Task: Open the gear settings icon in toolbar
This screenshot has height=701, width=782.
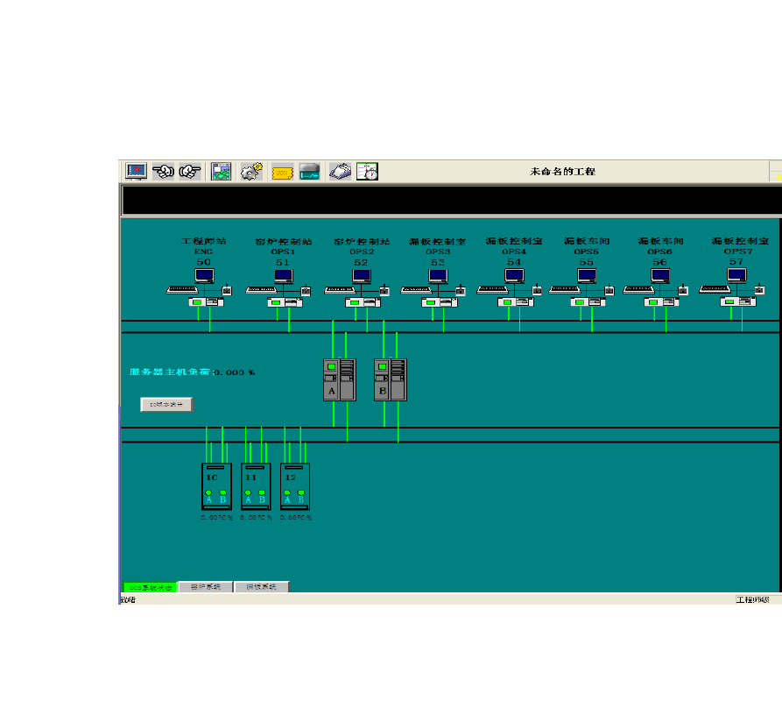Action: tap(251, 172)
